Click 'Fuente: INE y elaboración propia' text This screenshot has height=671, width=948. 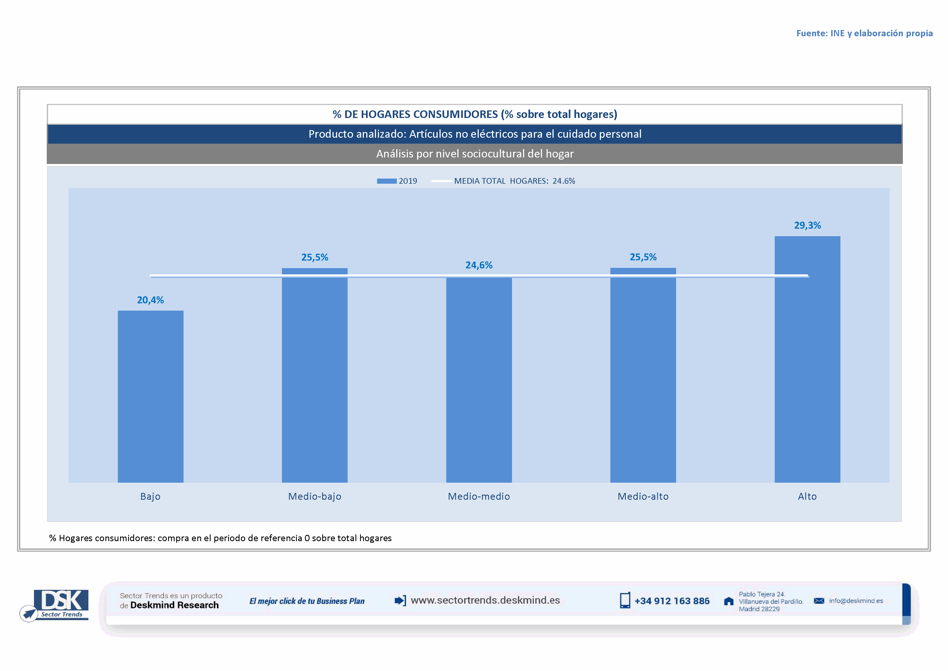864,33
